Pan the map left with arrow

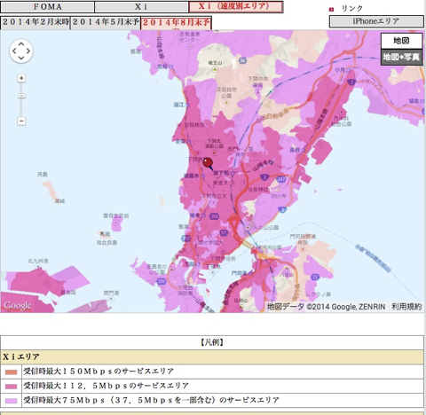click(14, 51)
